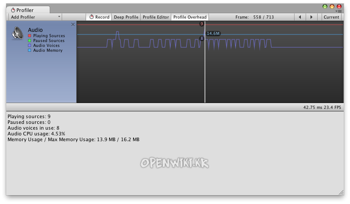
Task: Click the Playing sources: 9 line
Action: pos(29,116)
